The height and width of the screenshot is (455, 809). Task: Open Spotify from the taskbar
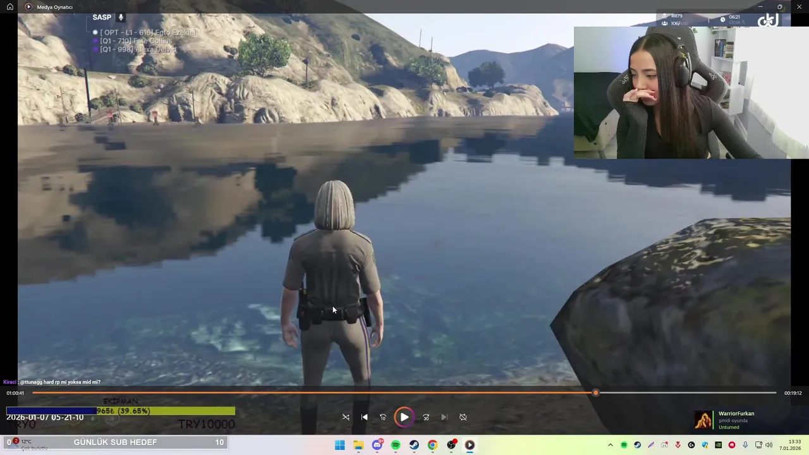pos(396,445)
